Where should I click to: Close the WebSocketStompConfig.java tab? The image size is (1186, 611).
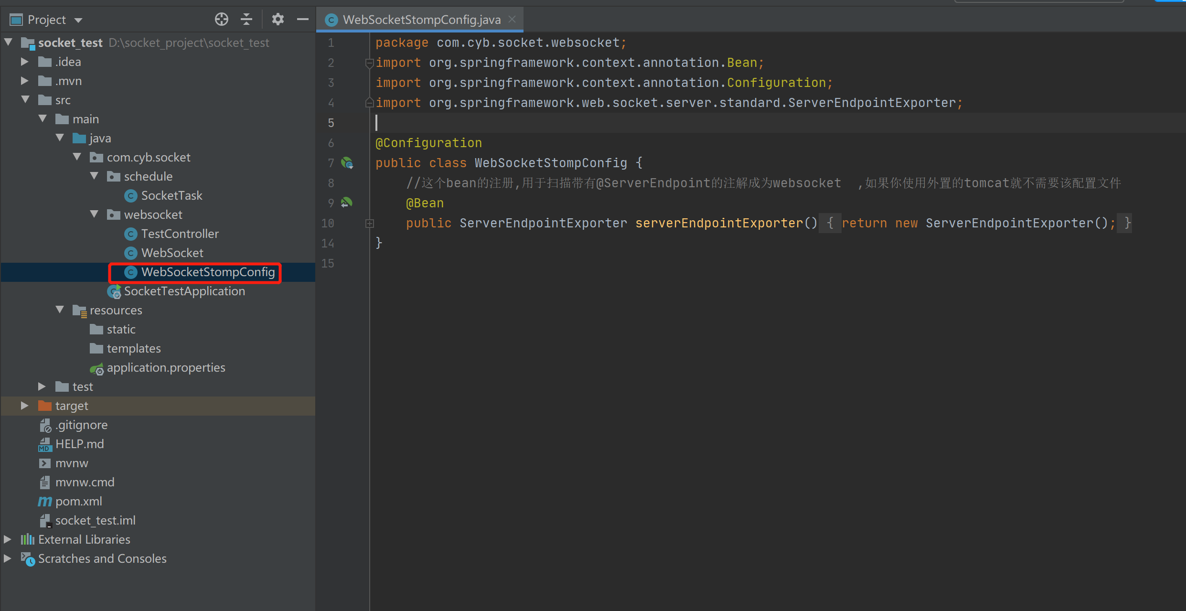pos(512,19)
